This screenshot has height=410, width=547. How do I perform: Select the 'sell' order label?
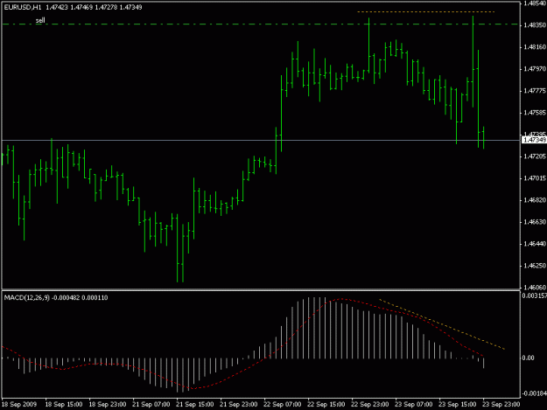40,20
